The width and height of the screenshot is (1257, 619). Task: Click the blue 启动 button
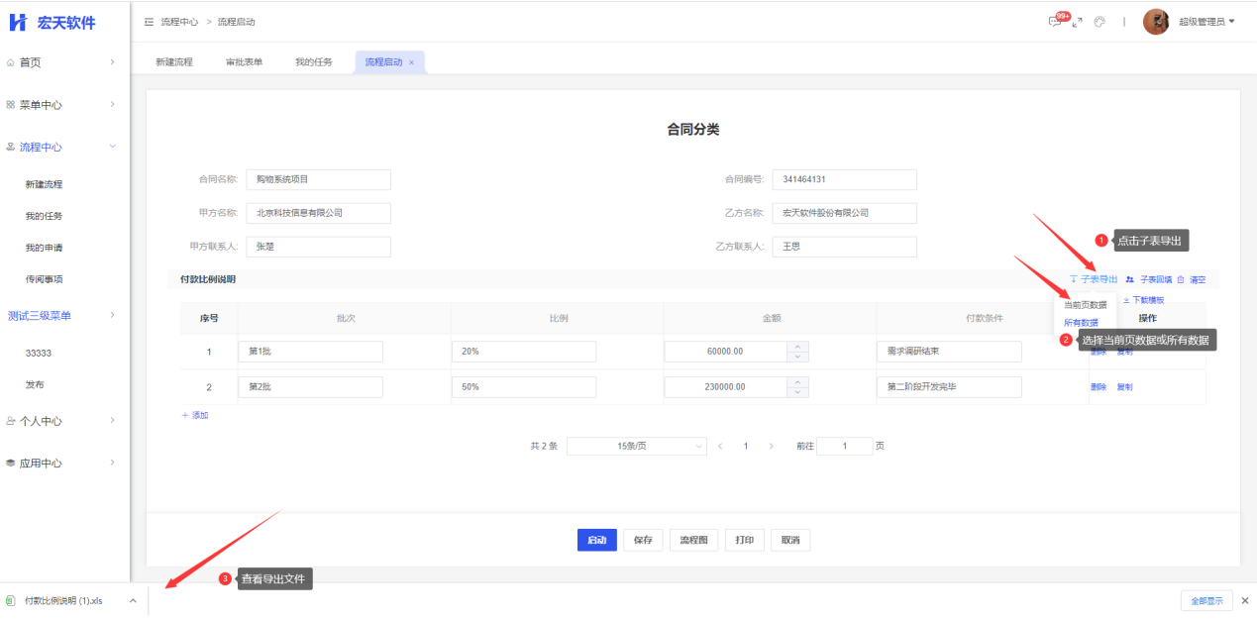[596, 540]
